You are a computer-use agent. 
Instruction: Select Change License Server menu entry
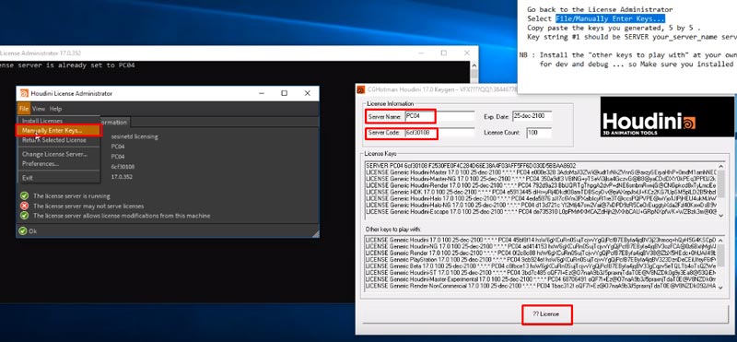54,154
